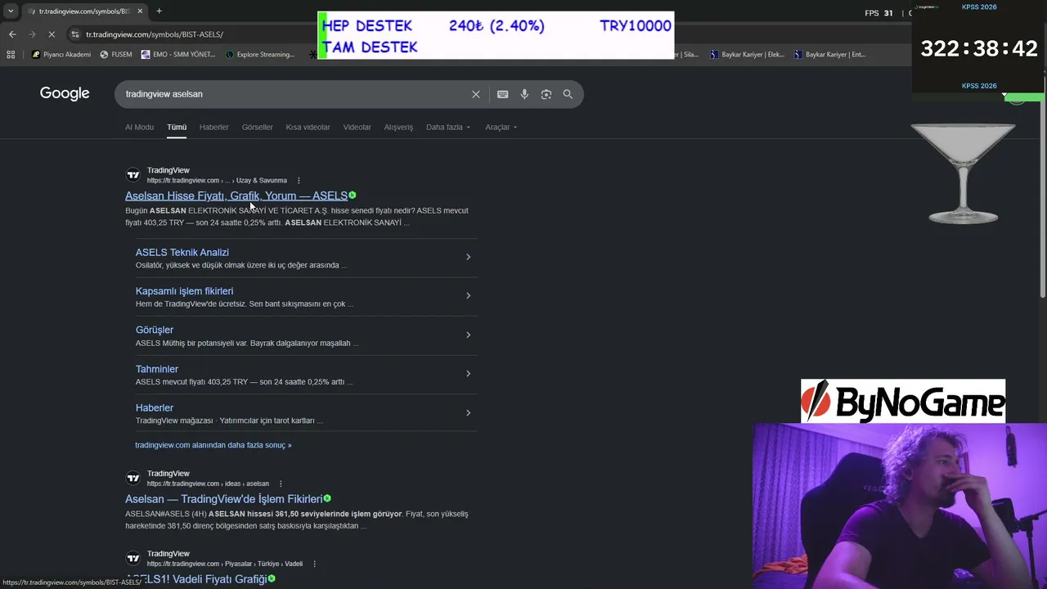Clear the search box with the X icon

tap(475, 94)
